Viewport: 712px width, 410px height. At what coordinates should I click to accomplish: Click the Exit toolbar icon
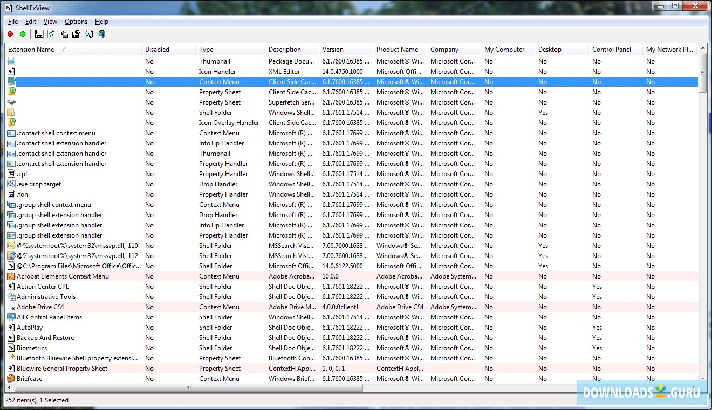click(x=101, y=34)
